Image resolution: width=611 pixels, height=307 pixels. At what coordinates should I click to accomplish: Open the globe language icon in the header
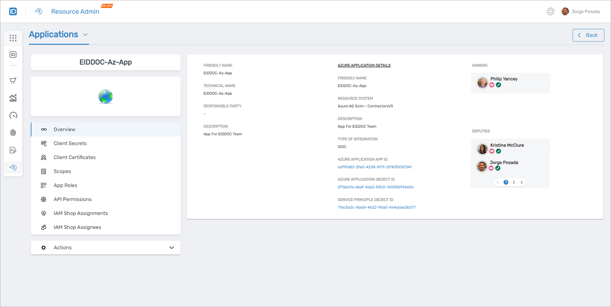coord(550,11)
